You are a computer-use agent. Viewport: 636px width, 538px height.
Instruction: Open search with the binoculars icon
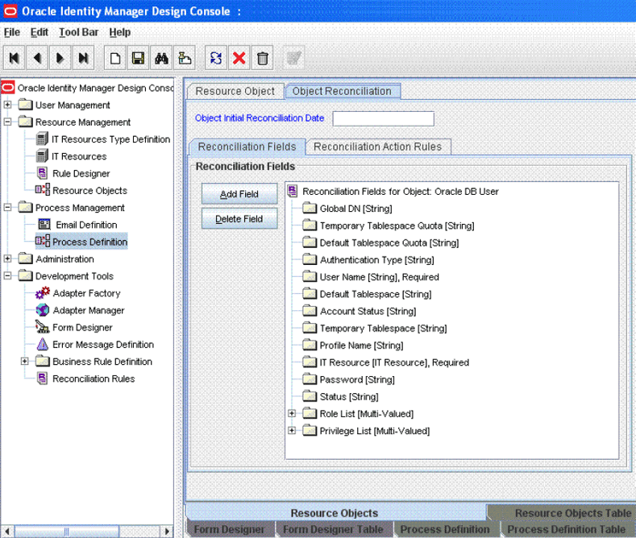[x=161, y=58]
